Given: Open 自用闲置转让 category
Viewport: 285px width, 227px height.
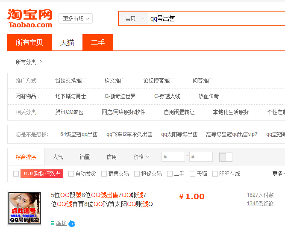Looking at the screenshot, I should pos(179,112).
